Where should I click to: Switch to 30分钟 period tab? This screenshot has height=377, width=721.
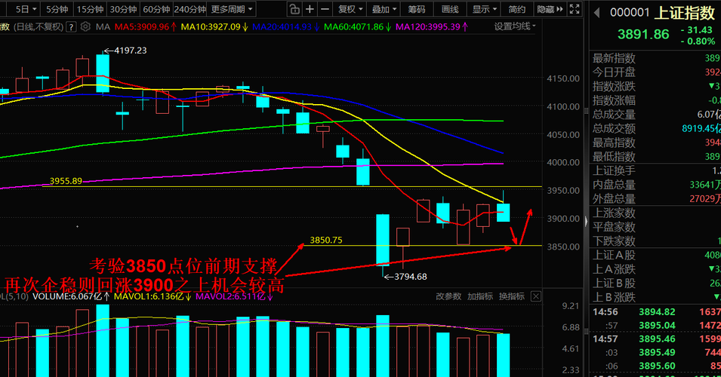123,9
